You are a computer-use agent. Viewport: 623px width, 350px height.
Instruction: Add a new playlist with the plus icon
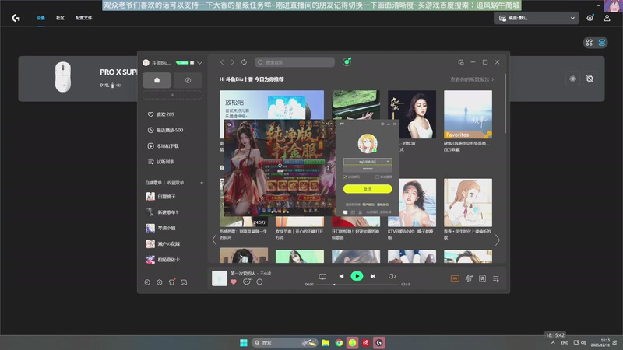(x=202, y=183)
